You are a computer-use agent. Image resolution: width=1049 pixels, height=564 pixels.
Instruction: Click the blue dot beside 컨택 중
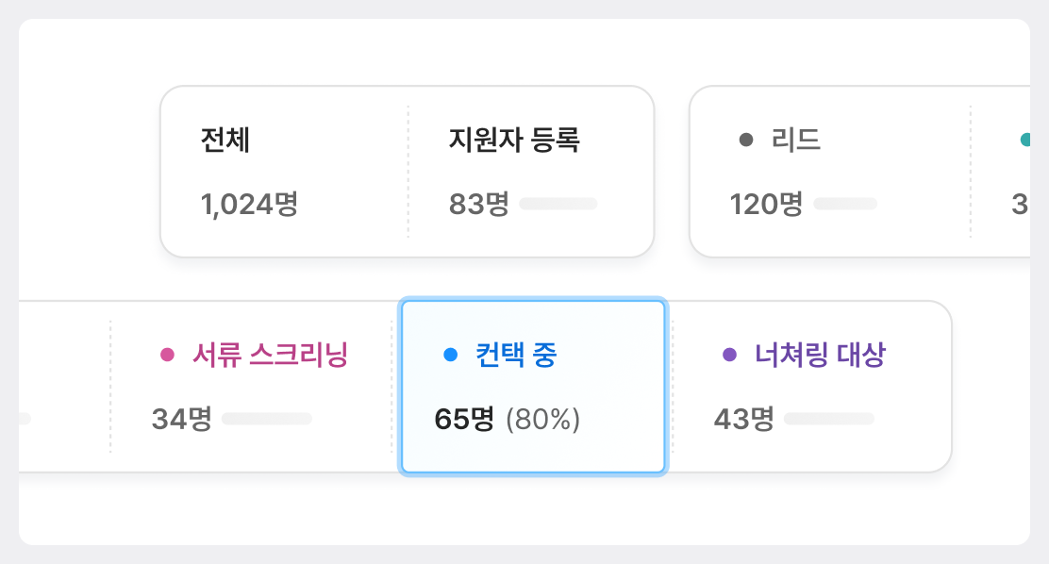451,355
